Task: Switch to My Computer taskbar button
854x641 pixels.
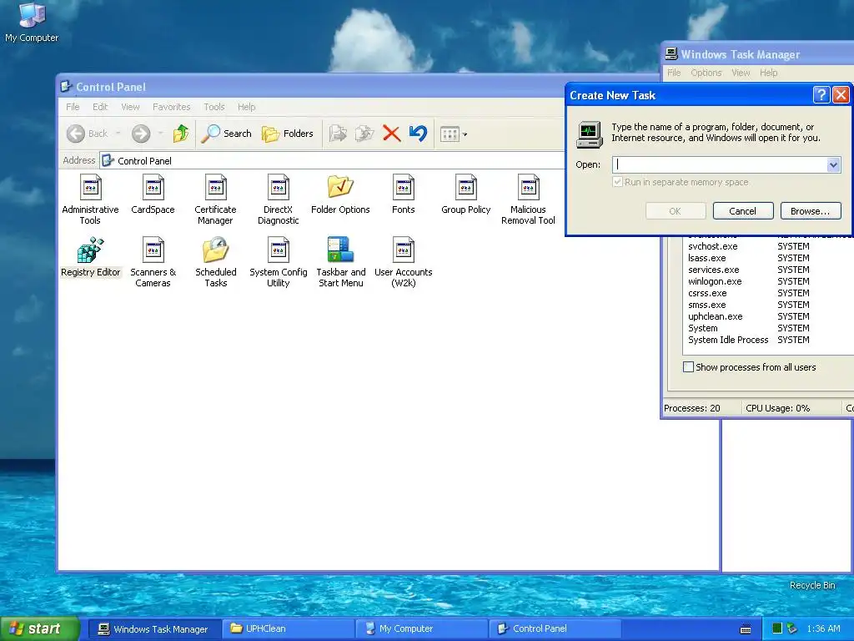Action: click(421, 628)
